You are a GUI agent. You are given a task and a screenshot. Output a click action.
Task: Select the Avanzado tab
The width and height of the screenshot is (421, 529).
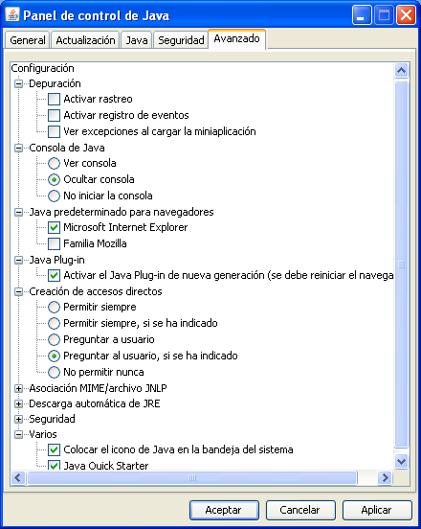[236, 39]
